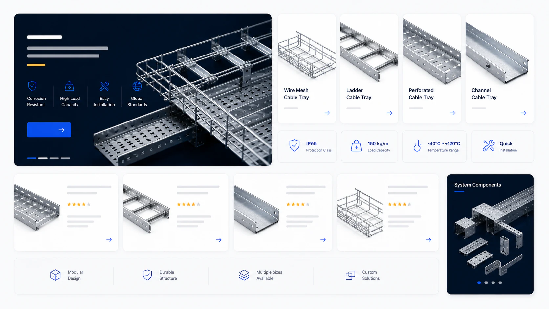Image resolution: width=549 pixels, height=309 pixels.
Task: Open the Ladder Cable Tray arrow link
Action: (389, 113)
